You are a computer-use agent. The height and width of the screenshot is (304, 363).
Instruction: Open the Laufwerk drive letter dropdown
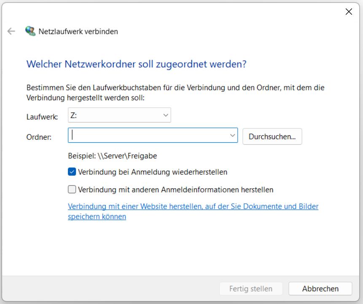[166, 115]
